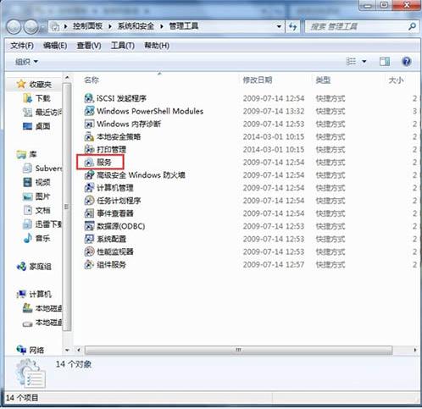Viewport: 422px width, 409px height.
Task: Click the sidebar scrollbar down arrow
Action: (x=67, y=350)
